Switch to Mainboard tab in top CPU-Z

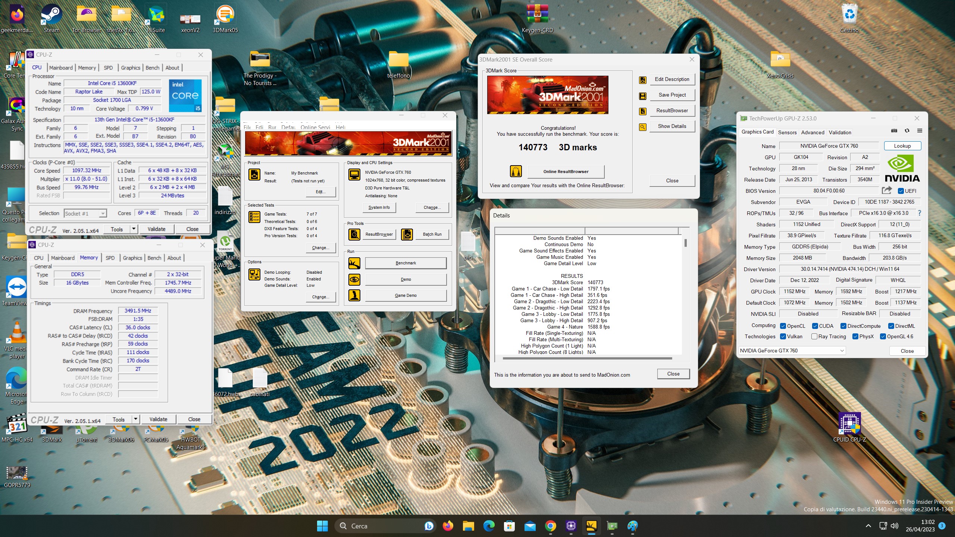61,67
